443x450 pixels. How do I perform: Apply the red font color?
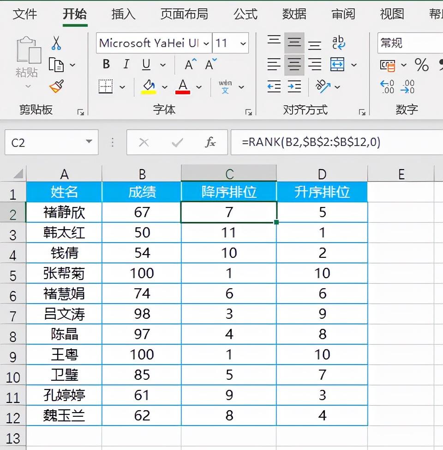(183, 87)
